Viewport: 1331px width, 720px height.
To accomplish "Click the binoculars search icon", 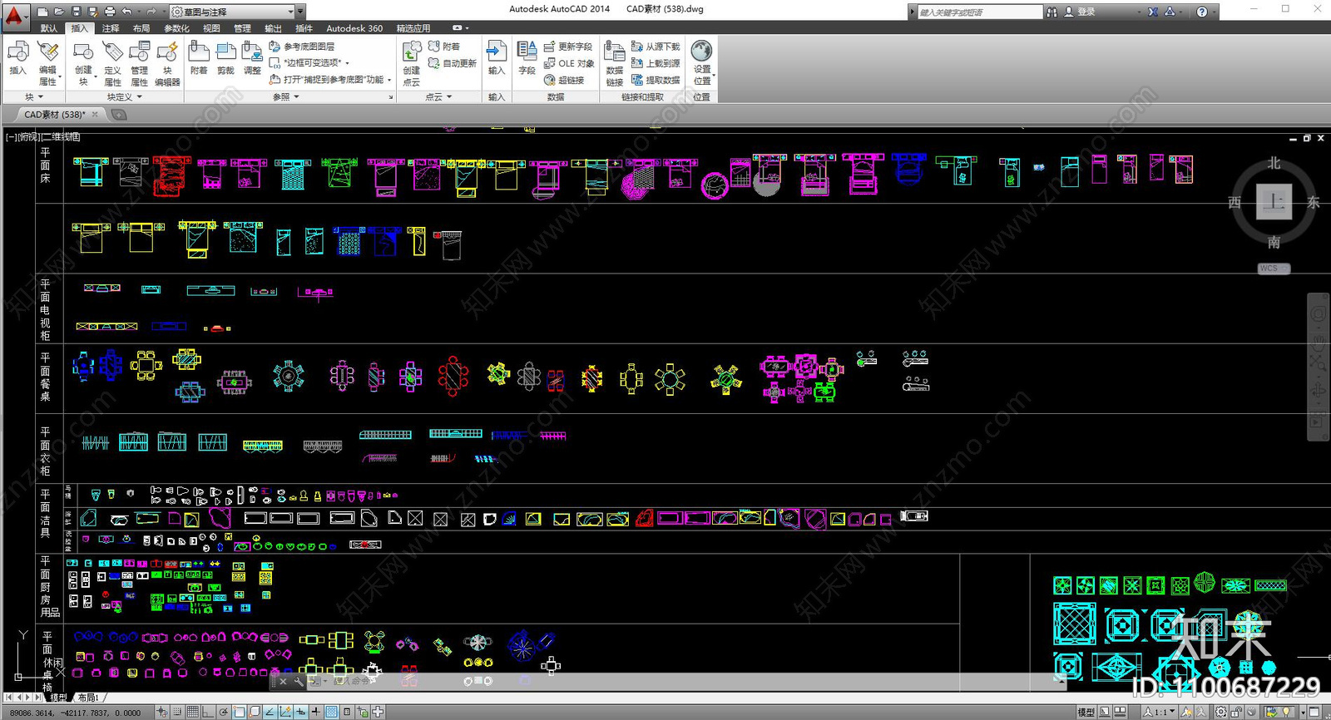I will pyautogui.click(x=1052, y=12).
